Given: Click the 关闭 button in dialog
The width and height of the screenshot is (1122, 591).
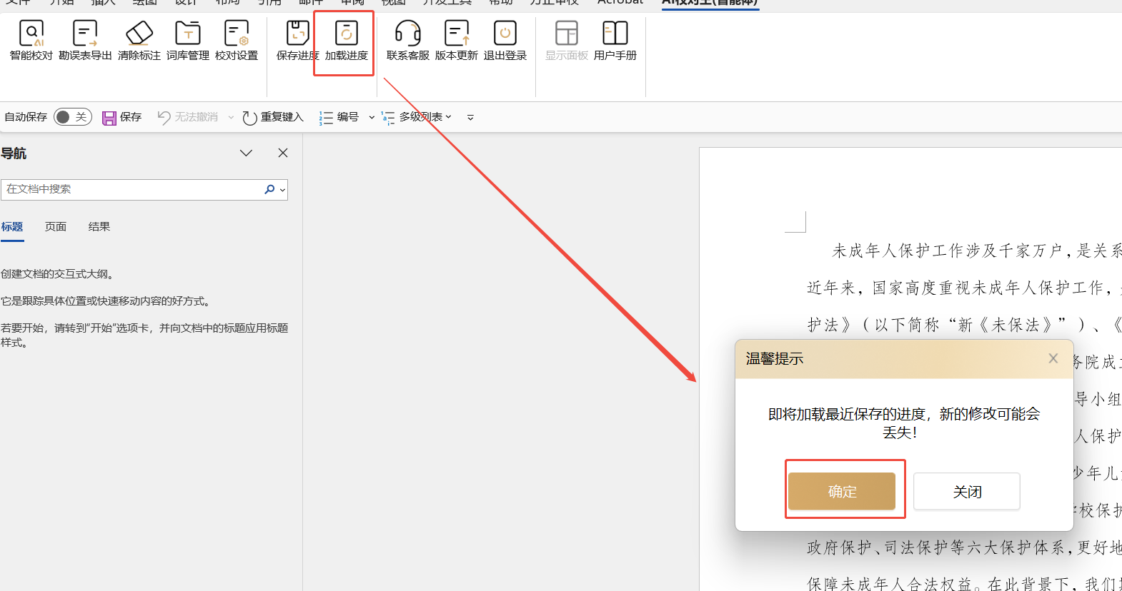Looking at the screenshot, I should click(x=966, y=491).
